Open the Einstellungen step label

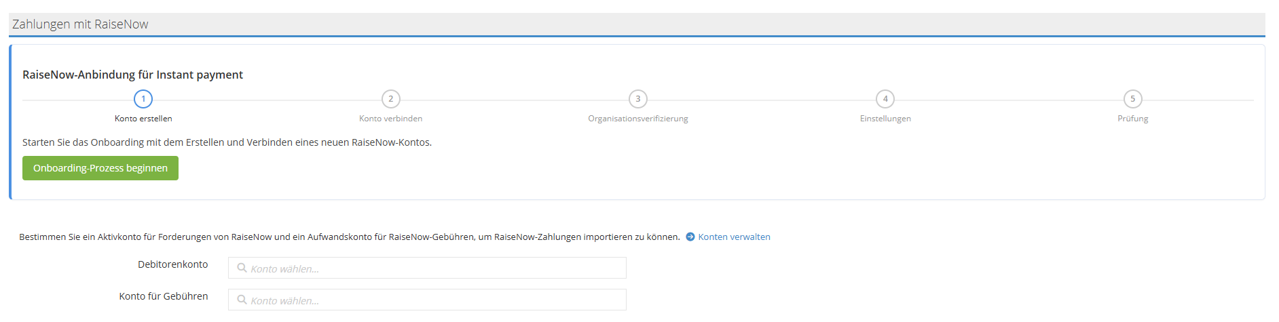click(x=885, y=119)
